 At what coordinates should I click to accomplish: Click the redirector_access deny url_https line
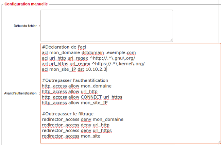tap(76, 130)
